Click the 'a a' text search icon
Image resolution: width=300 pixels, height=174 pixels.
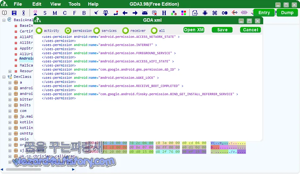coord(174,13)
